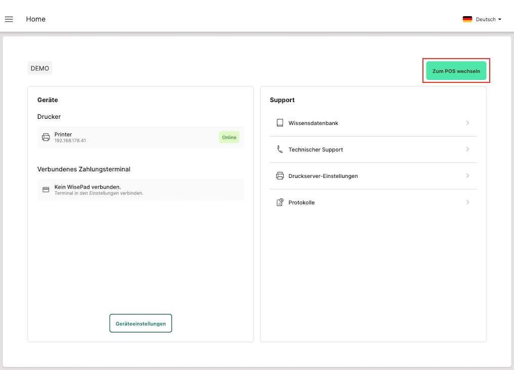Click the Online status badge

point(229,137)
